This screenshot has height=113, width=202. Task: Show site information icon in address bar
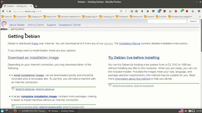(7, 11)
